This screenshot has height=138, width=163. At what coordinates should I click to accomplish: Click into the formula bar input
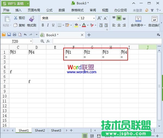107,41
